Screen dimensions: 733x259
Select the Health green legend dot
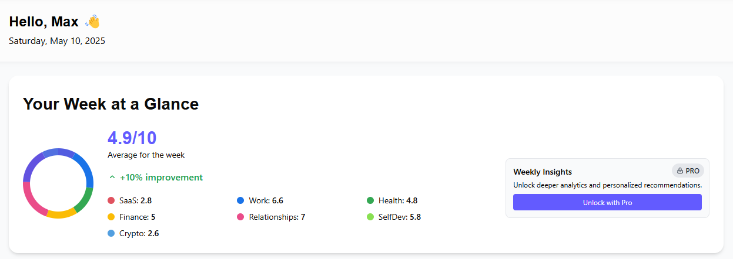click(370, 200)
